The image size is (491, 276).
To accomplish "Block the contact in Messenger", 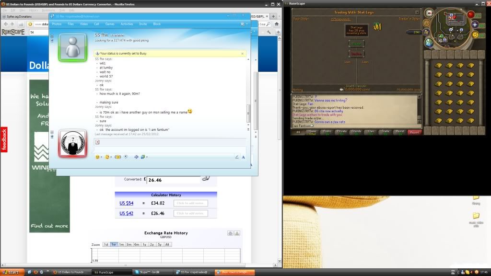I will [x=157, y=24].
